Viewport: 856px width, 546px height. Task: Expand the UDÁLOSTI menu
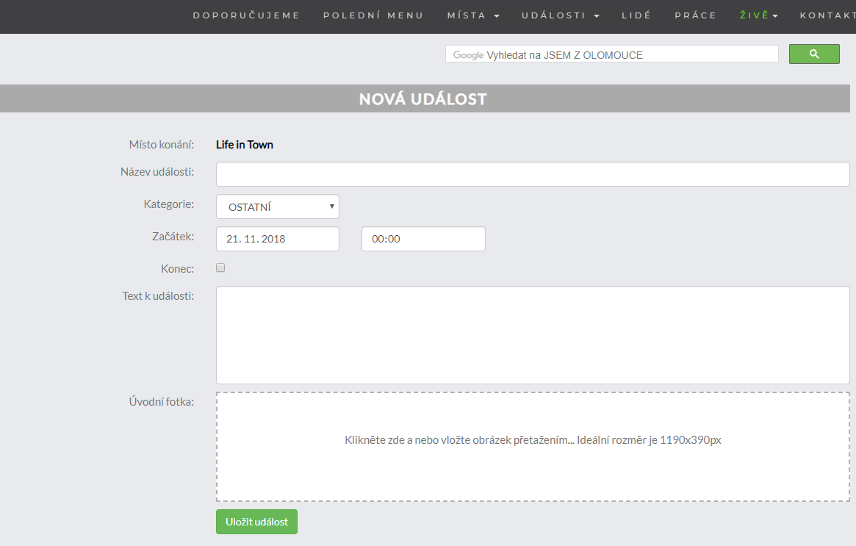pos(561,15)
